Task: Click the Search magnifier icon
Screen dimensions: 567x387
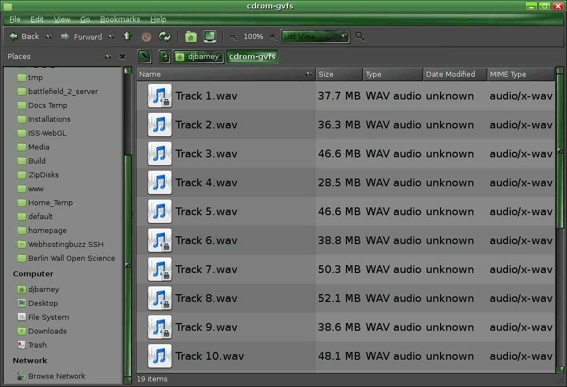Action: [x=360, y=37]
